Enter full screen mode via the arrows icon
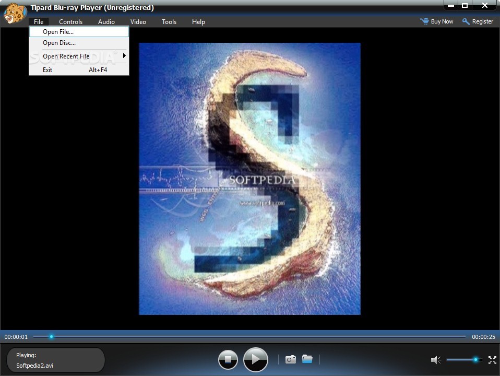500x376 pixels. 492,360
